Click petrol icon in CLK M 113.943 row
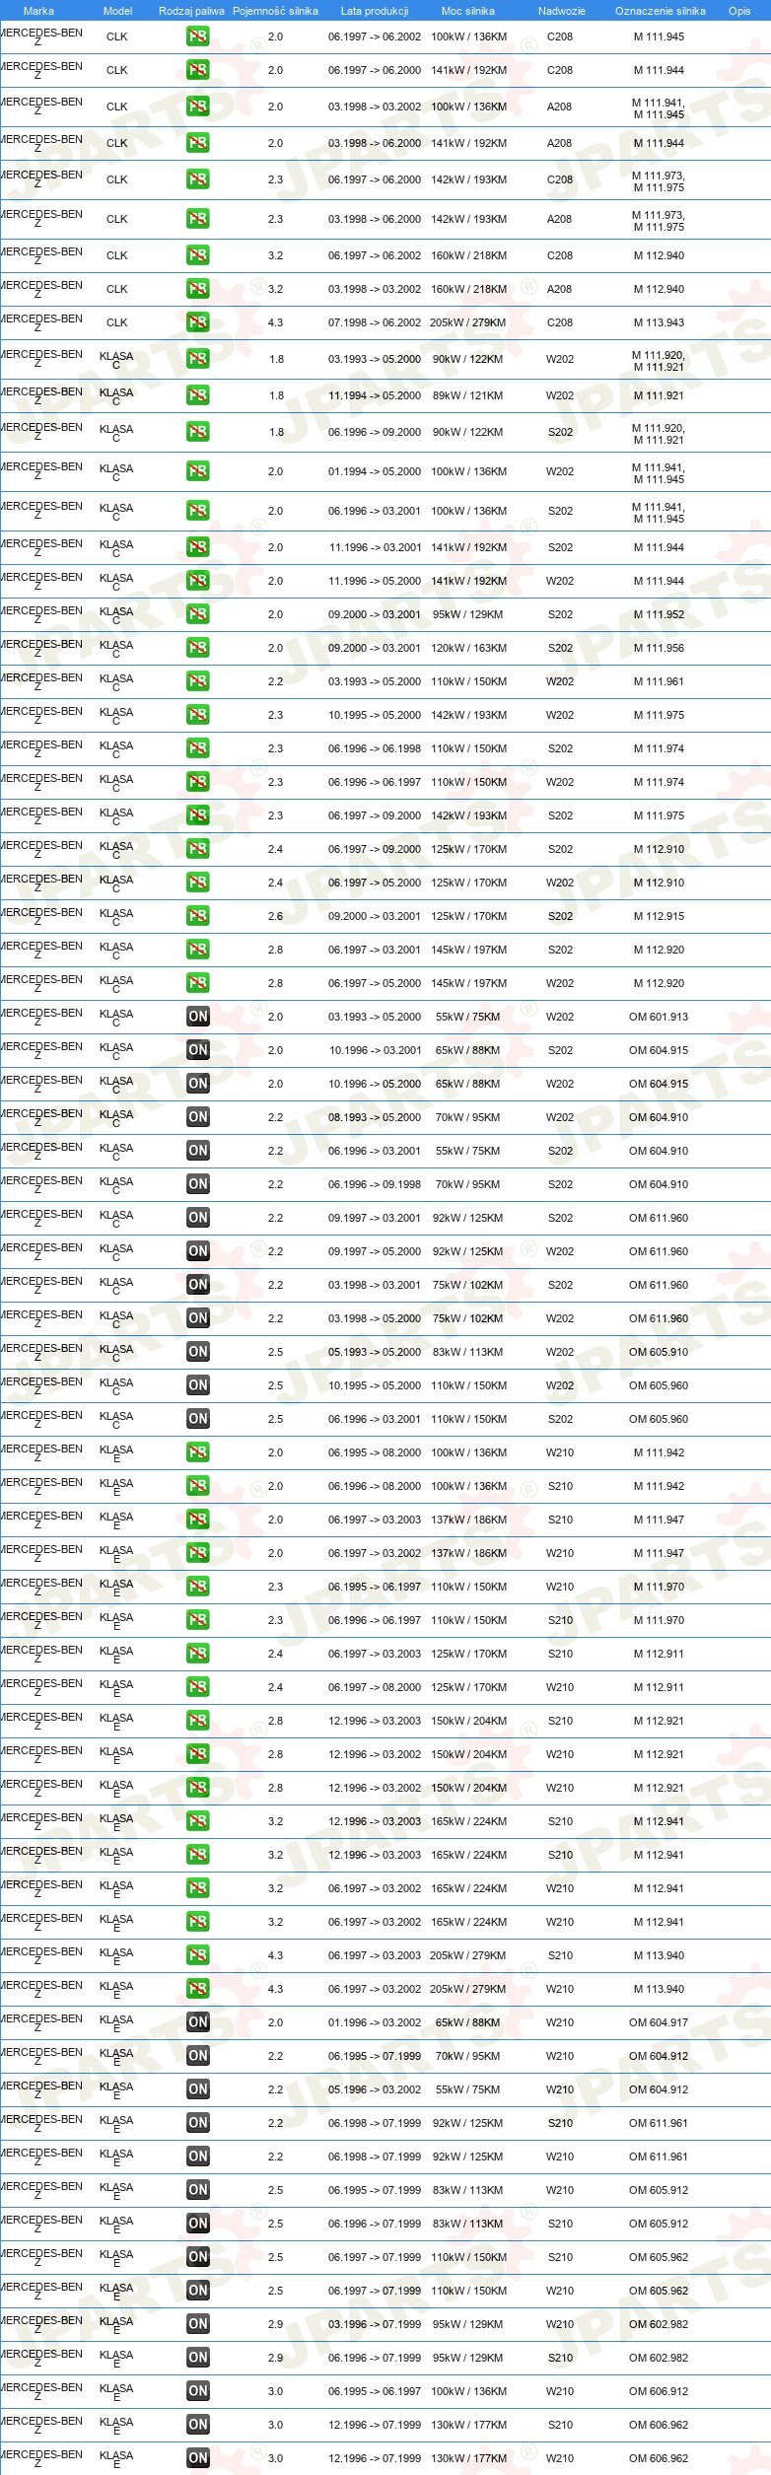Screen dimensions: 771x2475 (x=198, y=322)
